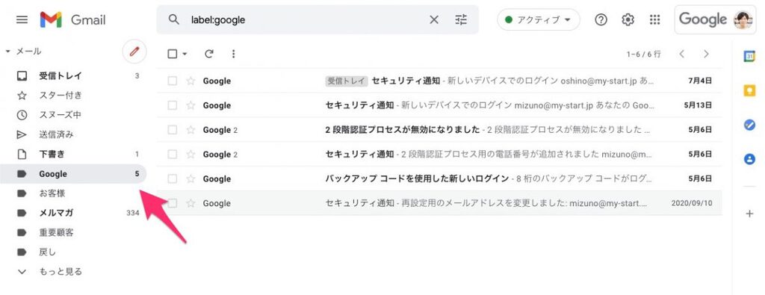Image resolution: width=765 pixels, height=295 pixels.
Task: Star the 2020/09/10 email
Action: coord(191,203)
